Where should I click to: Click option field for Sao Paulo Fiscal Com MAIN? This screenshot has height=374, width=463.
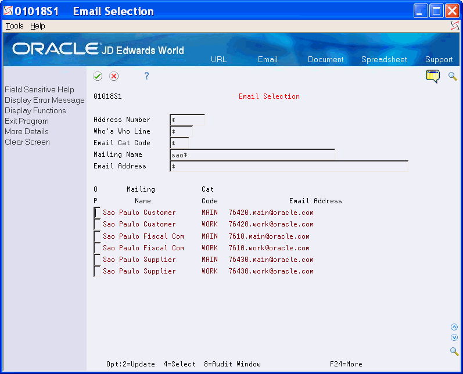coord(97,236)
